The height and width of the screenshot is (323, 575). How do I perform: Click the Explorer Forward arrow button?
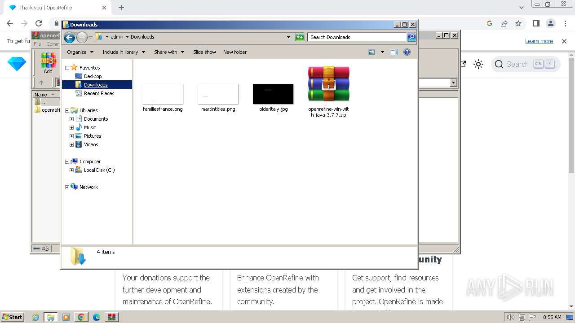[x=82, y=37]
